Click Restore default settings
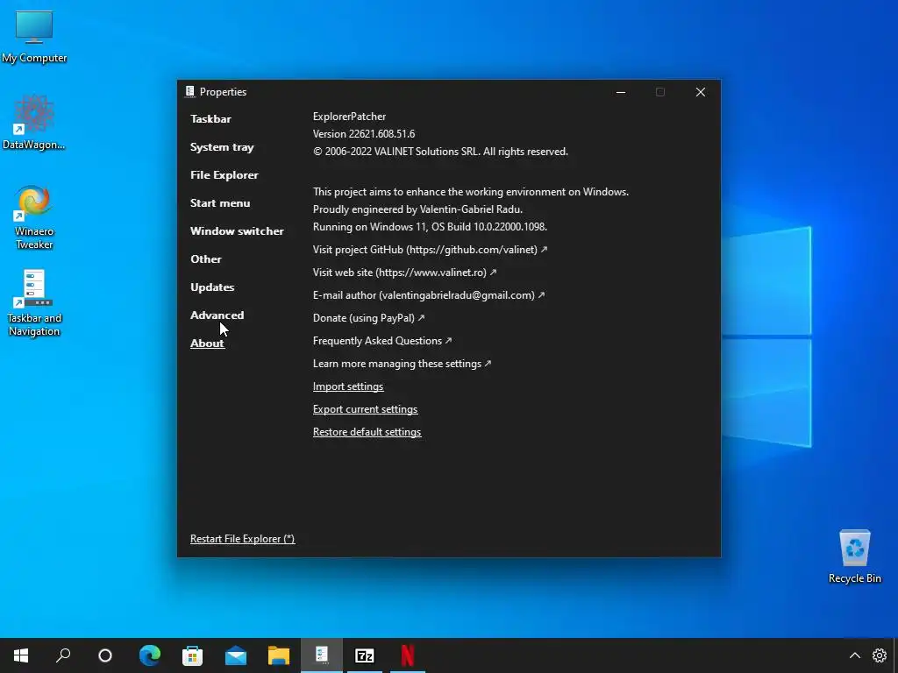898x673 pixels. pyautogui.click(x=367, y=433)
